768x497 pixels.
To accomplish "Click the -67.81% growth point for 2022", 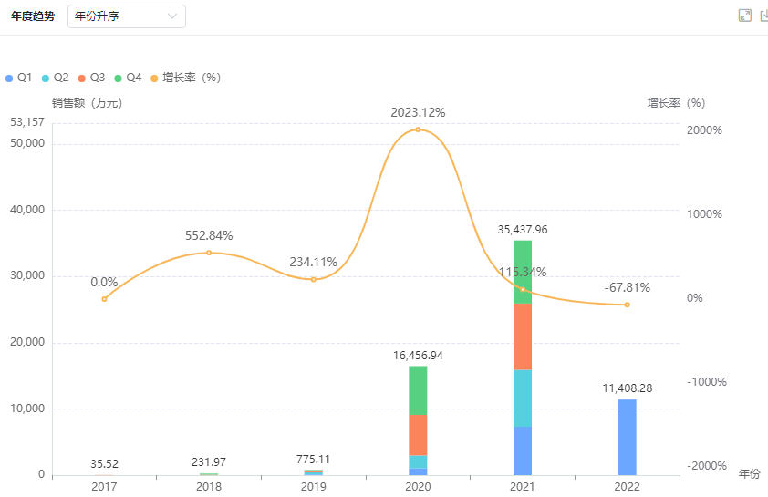I will 627,305.
